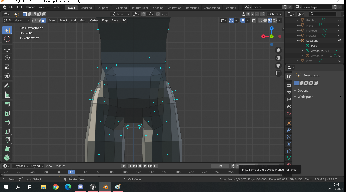This screenshot has height=192, width=346.
Task: Select the Move tool
Action: 7,49
